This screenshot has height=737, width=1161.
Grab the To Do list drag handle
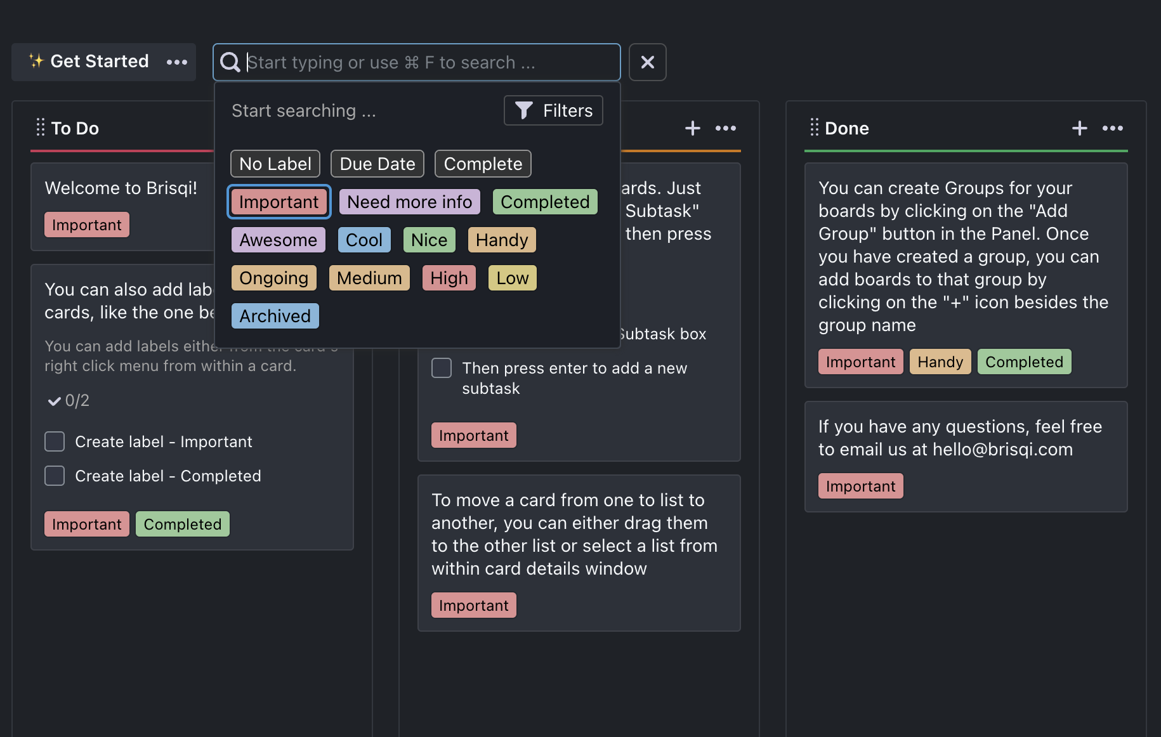(41, 127)
